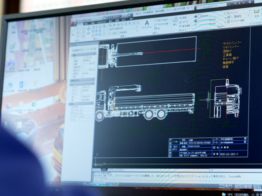The width and height of the screenshot is (262, 196).
Task: Open the first layout tab beside Model
Action: tap(110, 169)
